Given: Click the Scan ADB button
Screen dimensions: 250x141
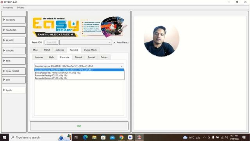Looking at the screenshot, I should (52, 42).
